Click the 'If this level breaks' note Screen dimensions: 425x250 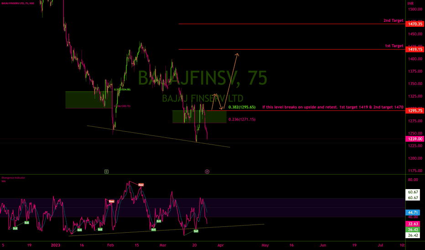pos(333,107)
